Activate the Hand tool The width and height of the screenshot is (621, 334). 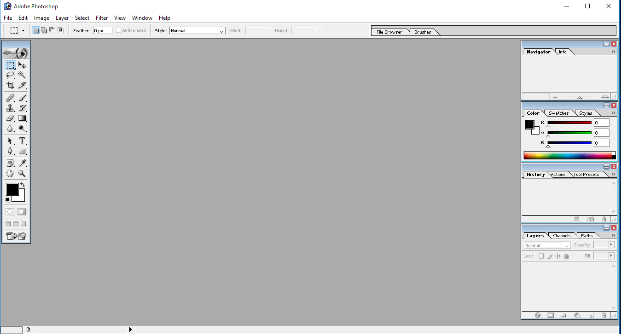[10, 173]
